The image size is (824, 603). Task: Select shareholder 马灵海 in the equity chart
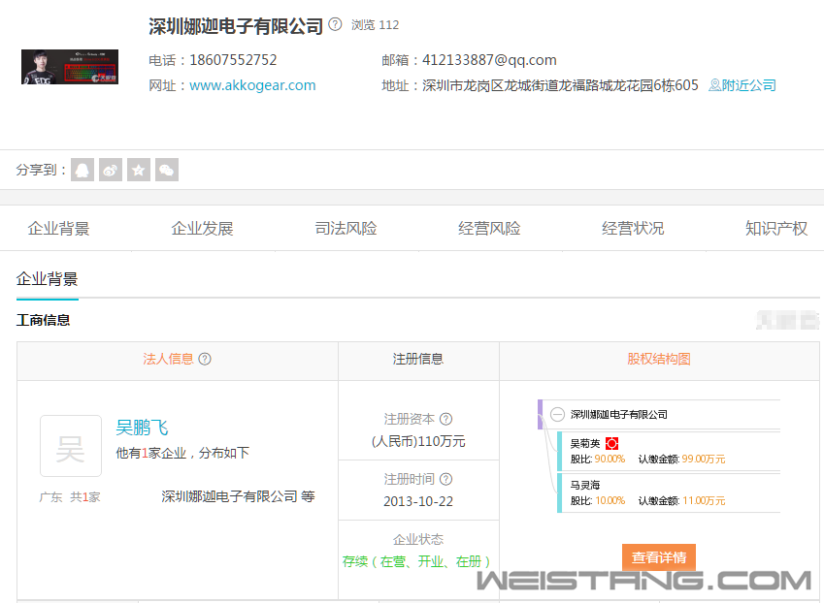(x=585, y=485)
